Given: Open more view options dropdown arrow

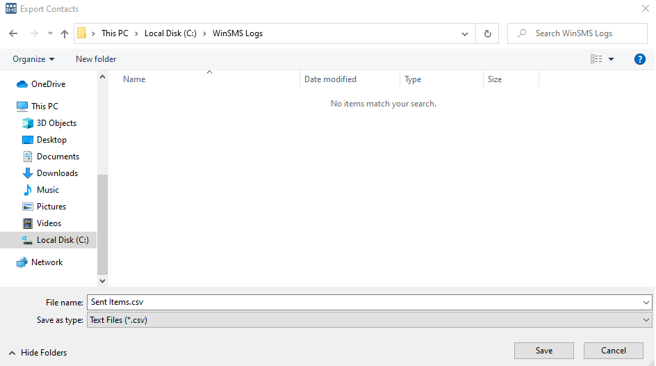Looking at the screenshot, I should (612, 59).
